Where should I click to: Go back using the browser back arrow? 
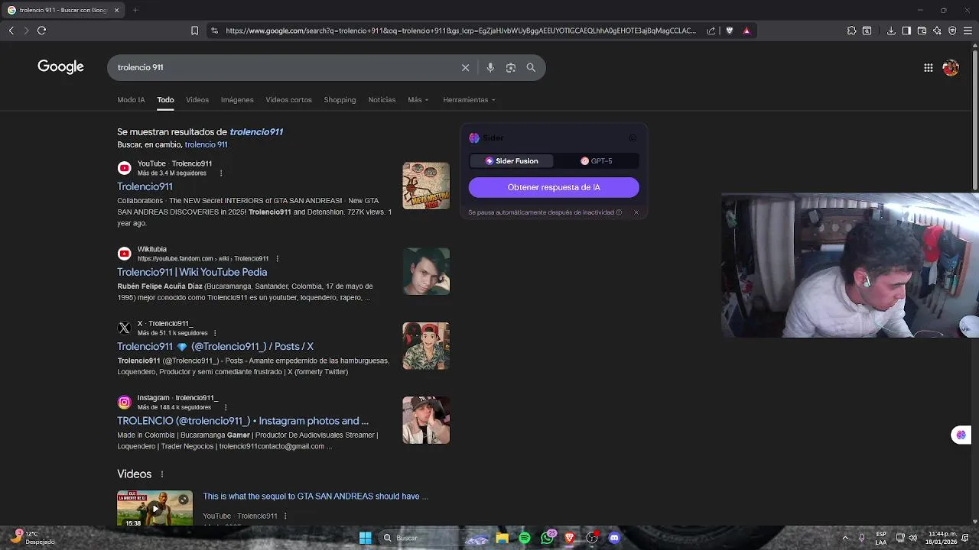point(11,31)
